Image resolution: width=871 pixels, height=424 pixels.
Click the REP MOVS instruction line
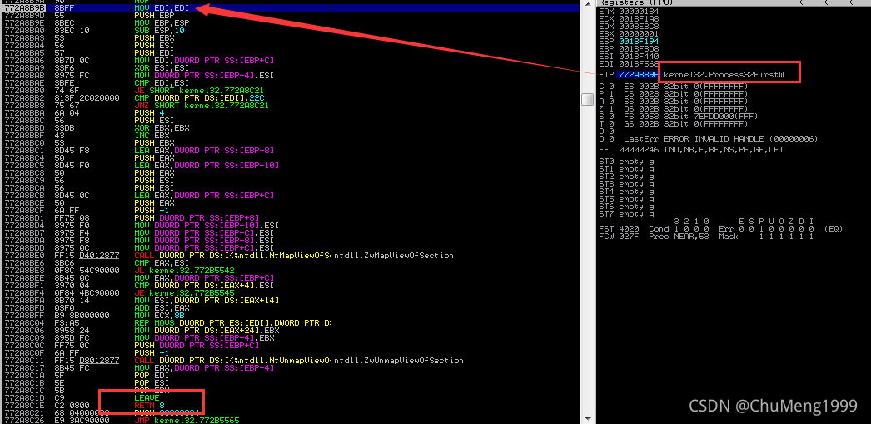(x=233, y=322)
